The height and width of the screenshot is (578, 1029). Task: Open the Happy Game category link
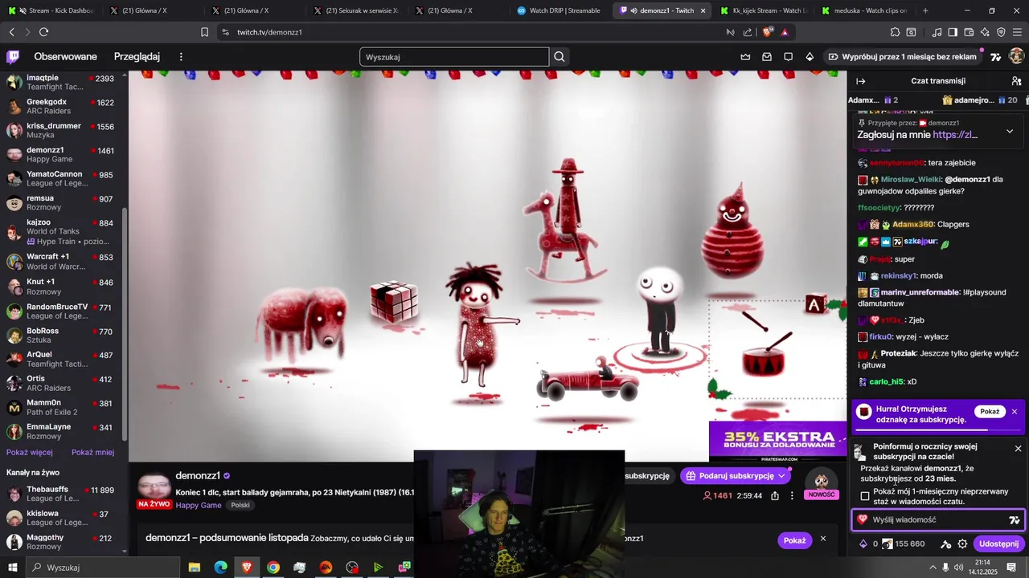[199, 506]
